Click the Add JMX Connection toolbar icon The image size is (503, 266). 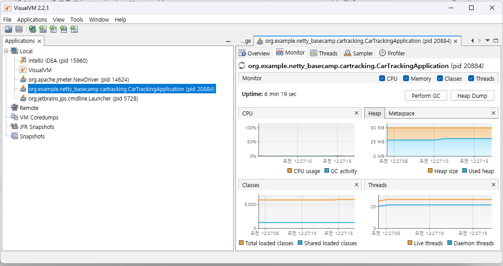42,29
